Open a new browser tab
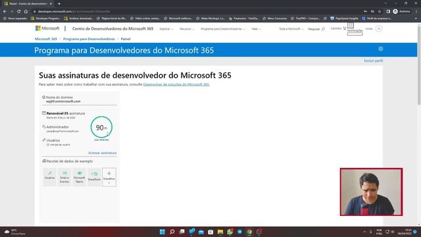421x237 pixels. click(59, 4)
